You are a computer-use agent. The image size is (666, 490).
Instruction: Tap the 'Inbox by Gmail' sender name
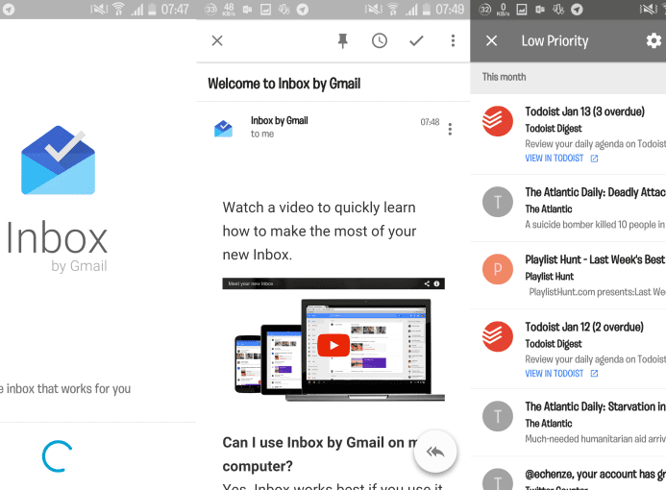tap(279, 121)
